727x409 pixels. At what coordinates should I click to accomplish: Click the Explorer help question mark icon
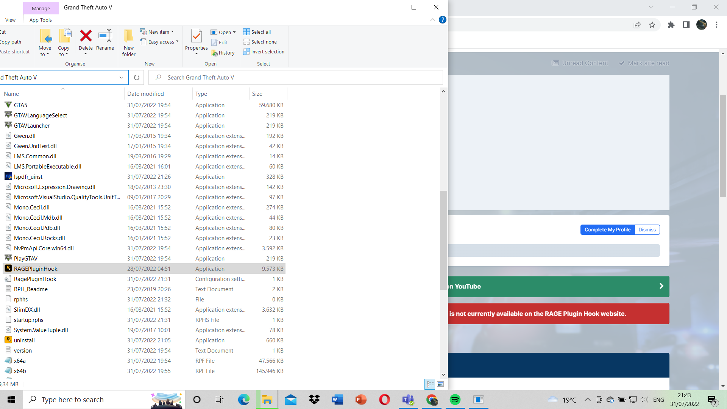(442, 20)
